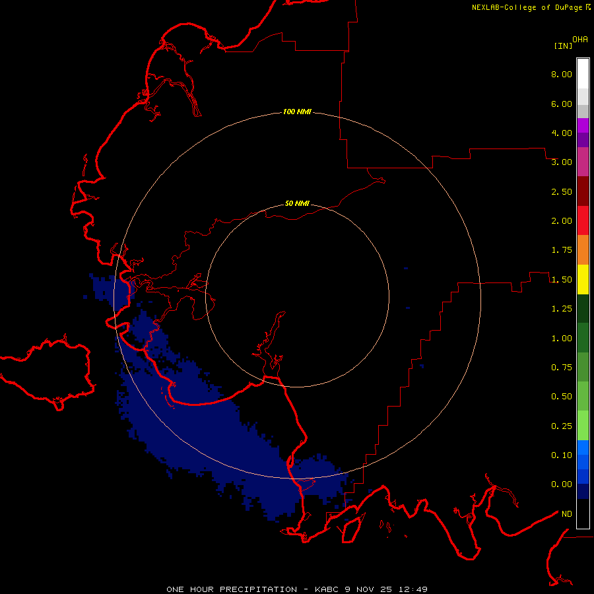Select the 0.50 scale label
This screenshot has height=594, width=594.
click(x=562, y=397)
